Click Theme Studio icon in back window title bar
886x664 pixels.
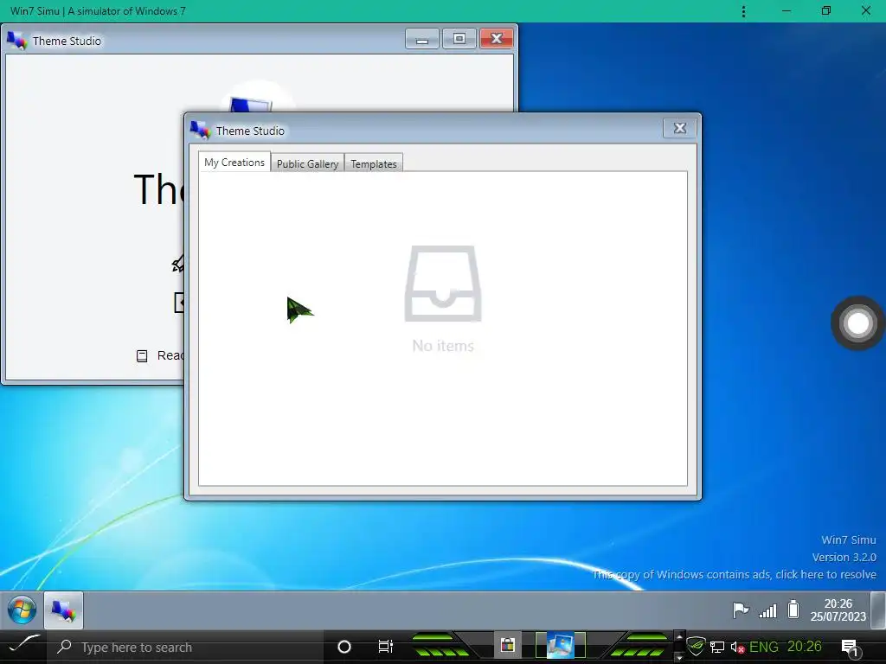17,40
